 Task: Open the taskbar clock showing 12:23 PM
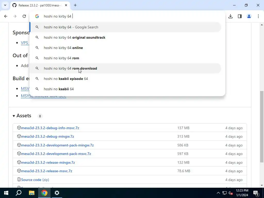[x=242, y=193]
